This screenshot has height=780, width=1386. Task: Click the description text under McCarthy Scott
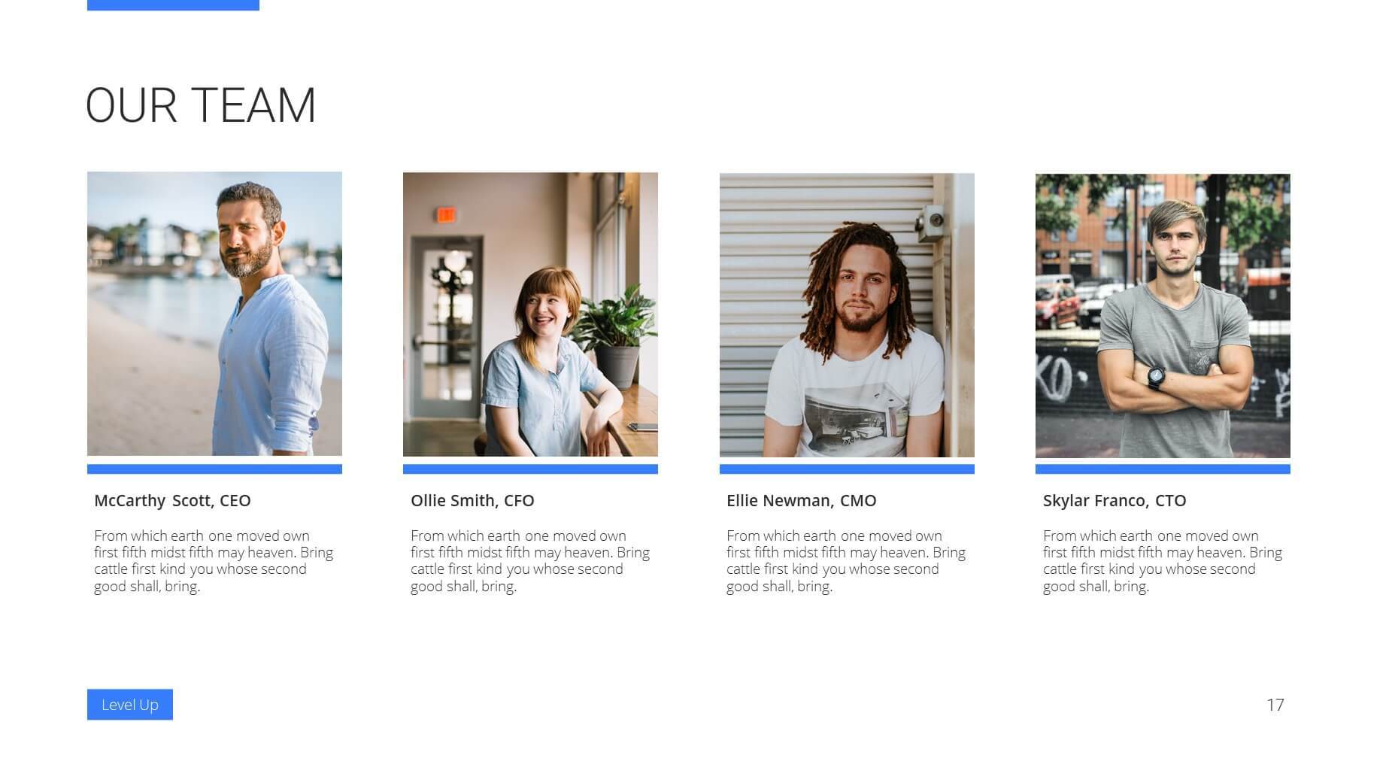pyautogui.click(x=214, y=561)
